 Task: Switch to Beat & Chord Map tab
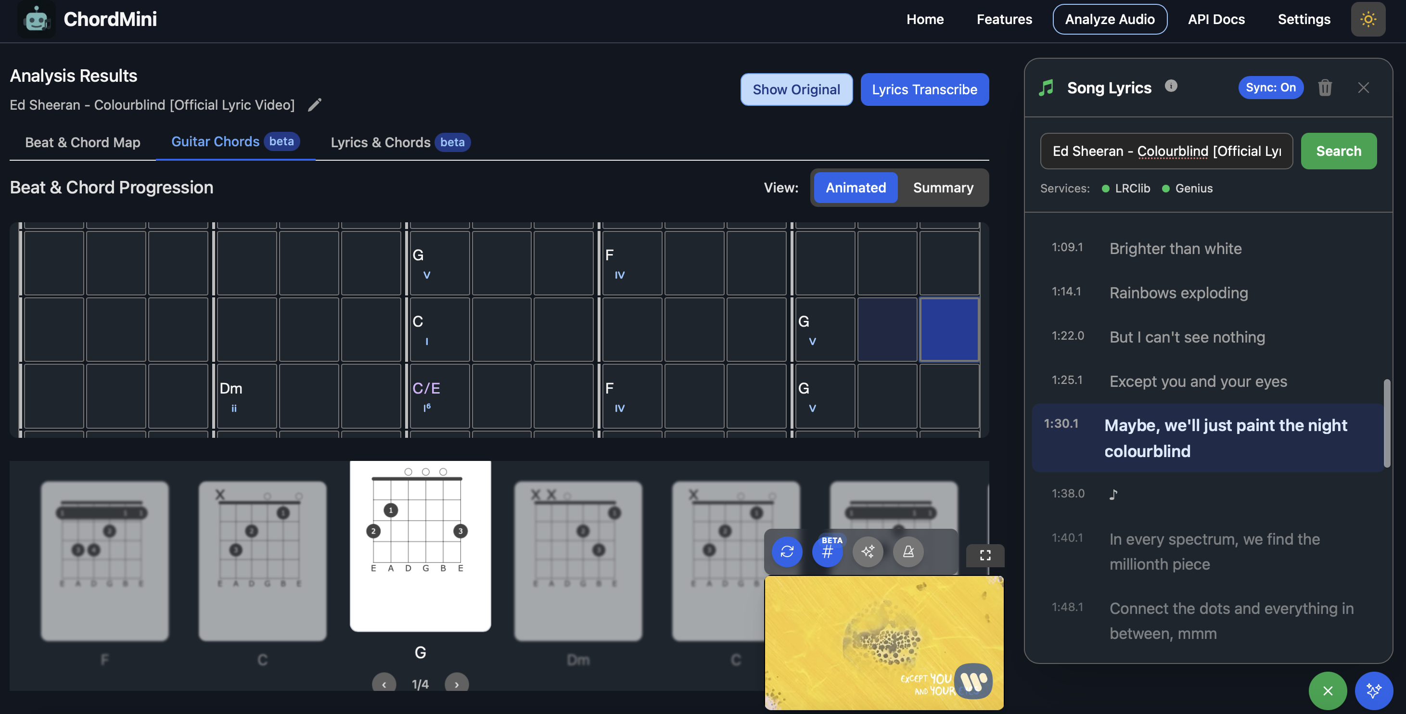[82, 142]
